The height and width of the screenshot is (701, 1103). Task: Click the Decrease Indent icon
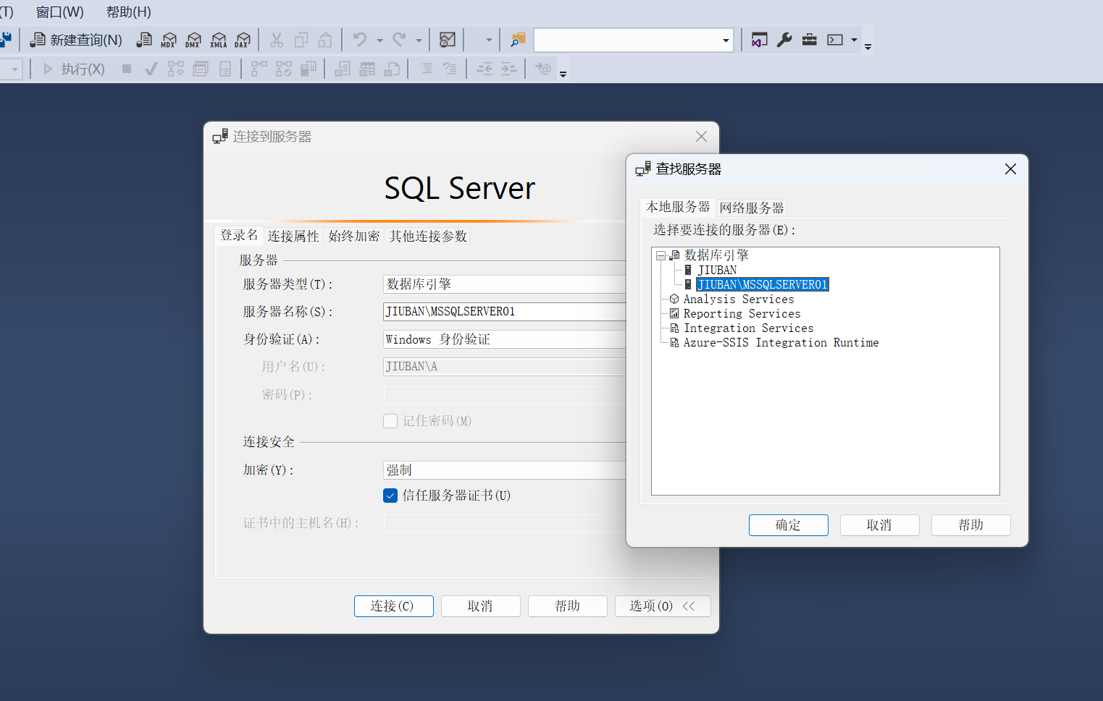click(485, 69)
